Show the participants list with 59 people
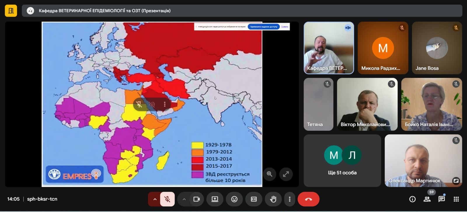Image resolution: width=467 pixels, height=212 pixels. (x=427, y=199)
